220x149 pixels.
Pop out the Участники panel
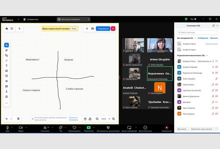[x=213, y=26]
